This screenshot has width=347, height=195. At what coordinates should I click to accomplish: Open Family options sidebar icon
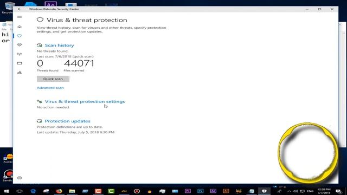pyautogui.click(x=20, y=73)
